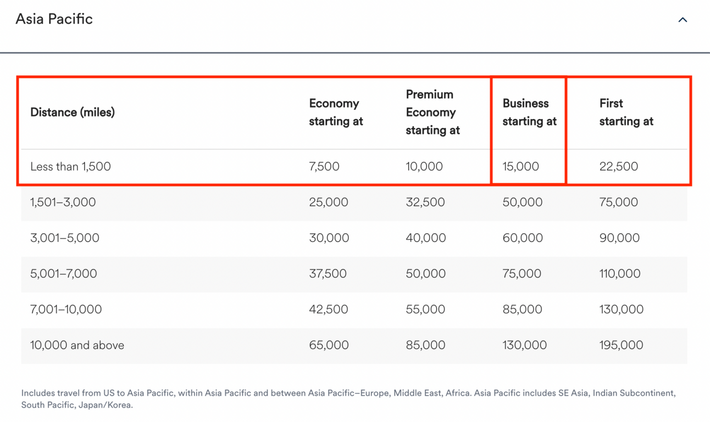The height and width of the screenshot is (422, 710).
Task: Click the footnote about Asia Pacific travel
Action: point(348,399)
